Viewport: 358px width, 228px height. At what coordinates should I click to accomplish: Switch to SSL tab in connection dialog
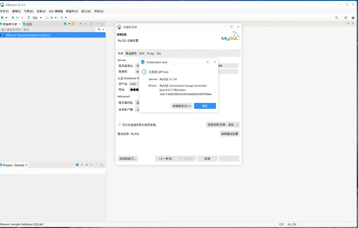tap(159, 53)
